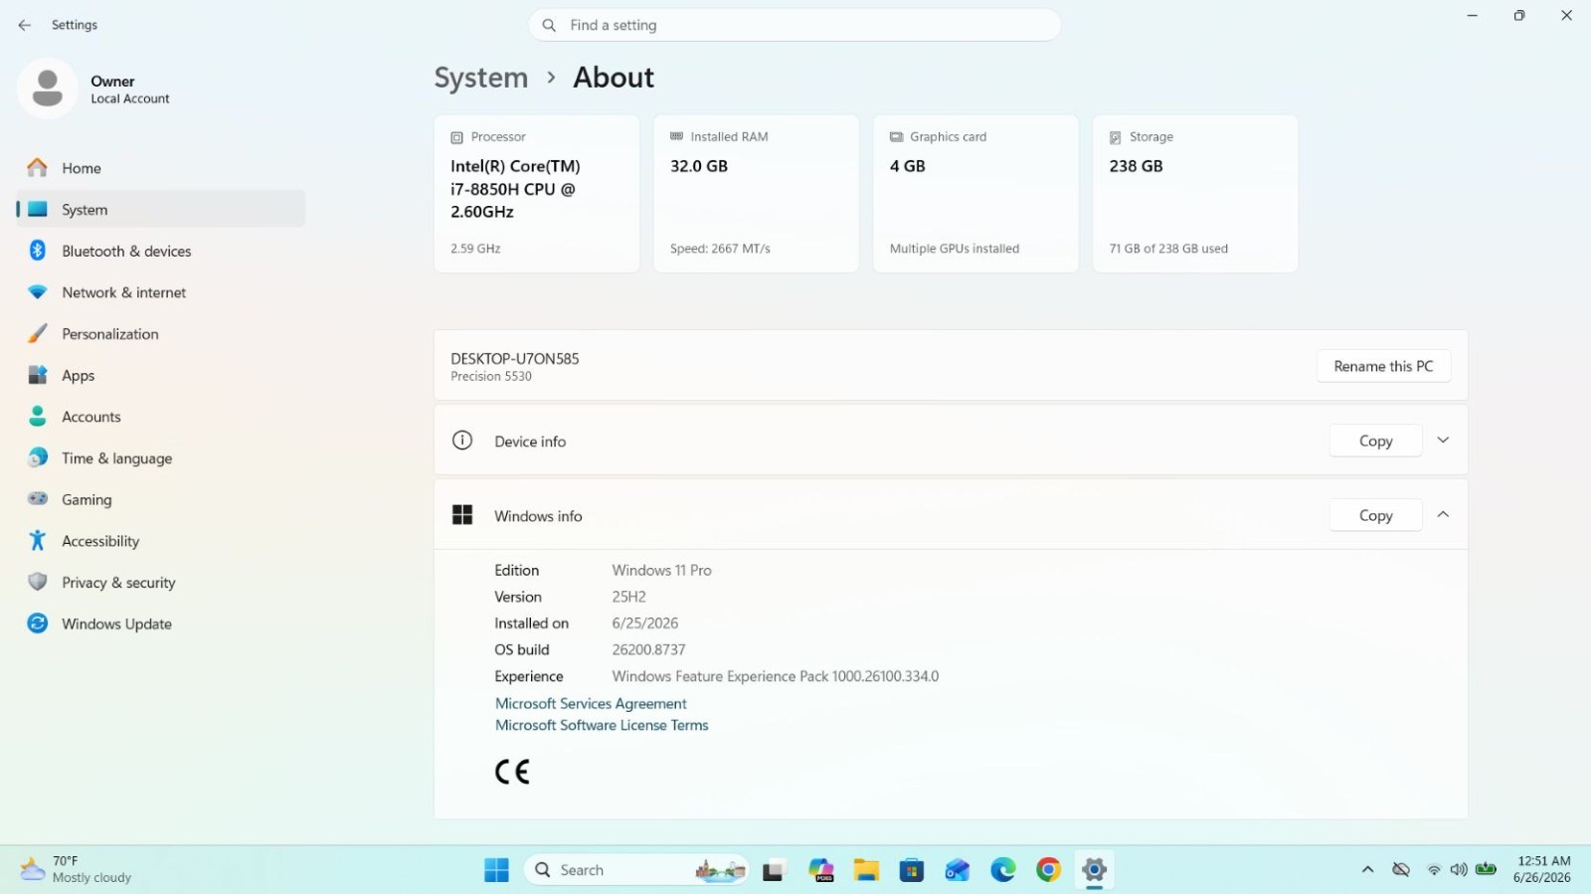The width and height of the screenshot is (1591, 894).
Task: Click Rename this PC button
Action: (1383, 366)
